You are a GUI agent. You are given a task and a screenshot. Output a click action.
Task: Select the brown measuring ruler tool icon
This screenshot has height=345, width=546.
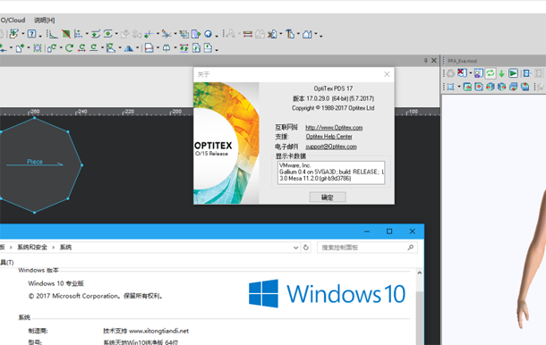pyautogui.click(x=248, y=34)
